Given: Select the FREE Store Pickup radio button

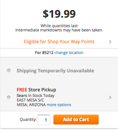Looking at the screenshot, I should pos(9,97).
